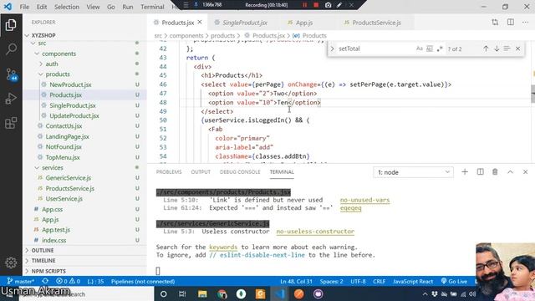The image size is (535, 301).
Task: Toggle Match Case in find widget
Action: pos(420,48)
